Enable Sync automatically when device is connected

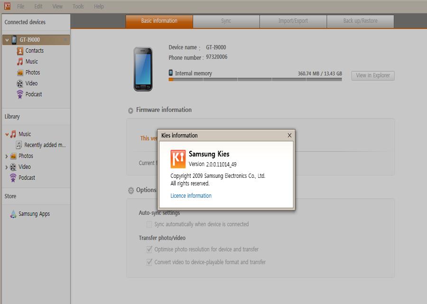[x=149, y=224]
